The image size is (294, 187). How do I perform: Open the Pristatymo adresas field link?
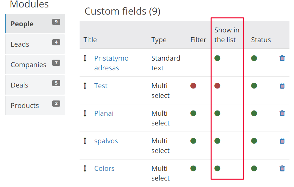111,63
